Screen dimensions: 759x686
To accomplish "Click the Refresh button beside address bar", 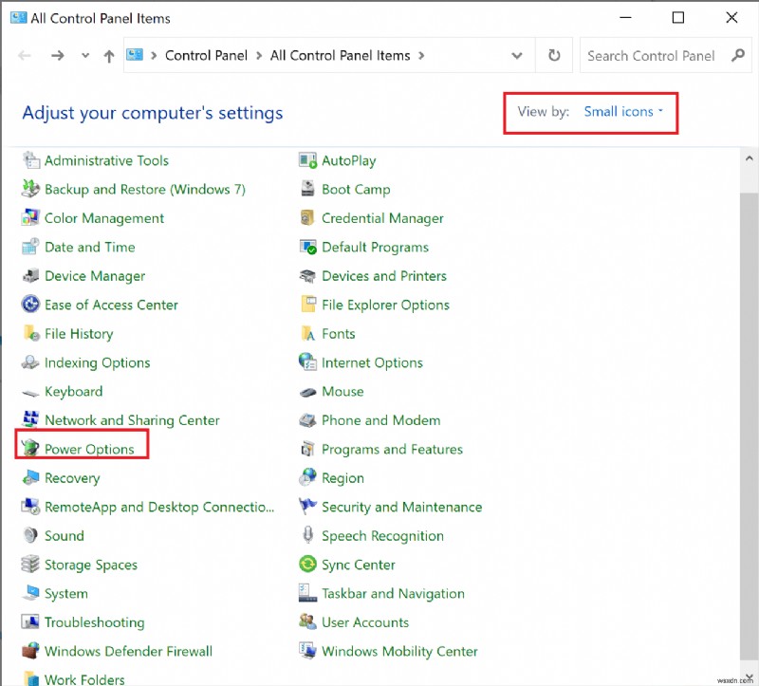I will 554,56.
